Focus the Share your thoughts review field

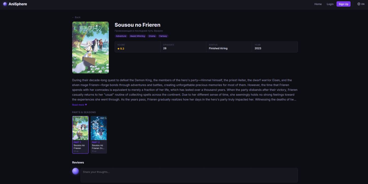tap(189, 175)
